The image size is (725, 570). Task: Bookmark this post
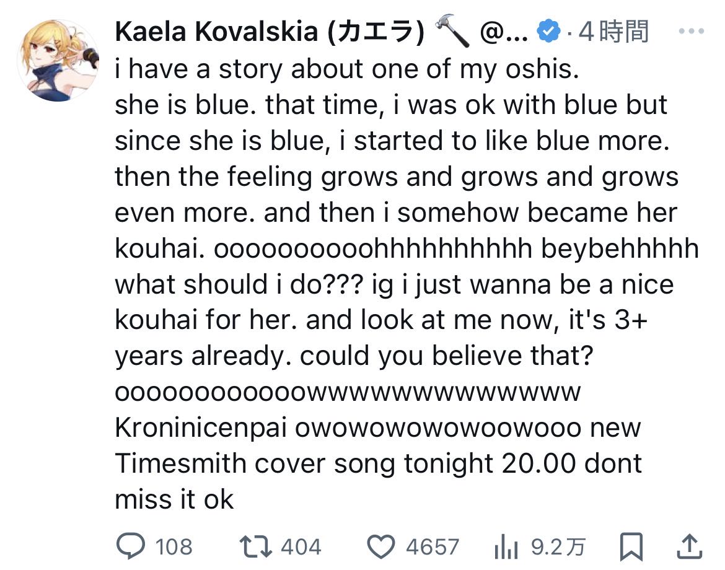coord(631,547)
